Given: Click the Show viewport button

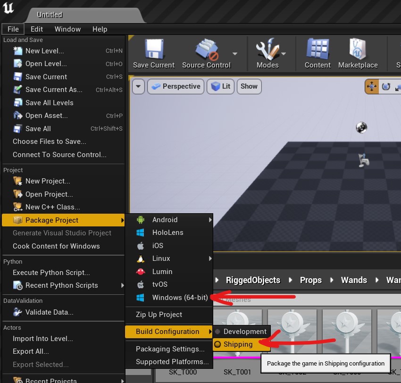Looking at the screenshot, I should point(249,86).
